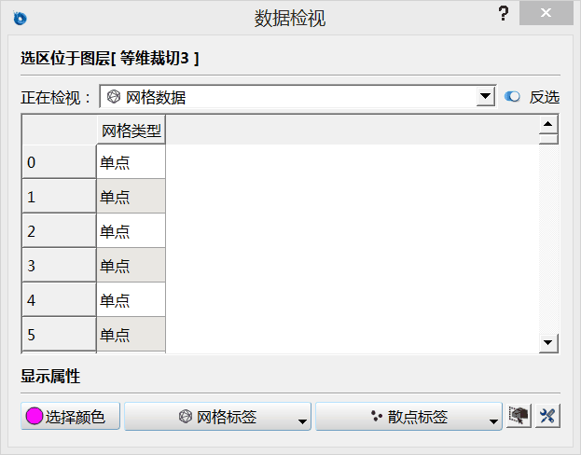Expand the 网格标签 dropdown arrow
Screen dimensions: 581x455
[303, 421]
